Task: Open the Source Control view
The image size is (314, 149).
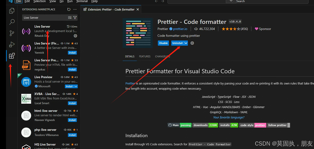Action: (12, 33)
